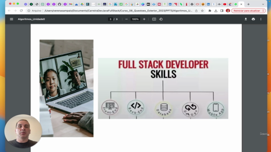Switch to the WhatsApp tab

coord(235,4)
